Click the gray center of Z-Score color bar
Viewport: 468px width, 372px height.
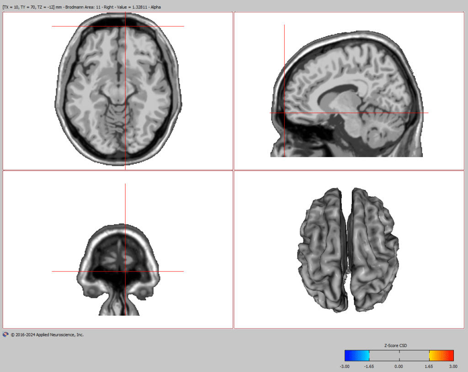pyautogui.click(x=399, y=355)
